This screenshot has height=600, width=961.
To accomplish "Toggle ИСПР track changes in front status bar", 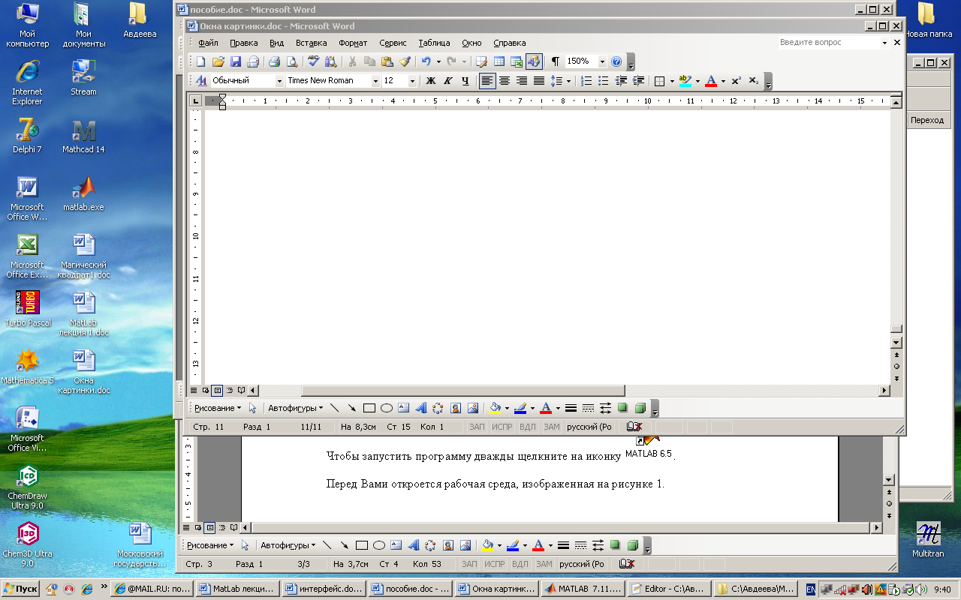I will click(502, 427).
